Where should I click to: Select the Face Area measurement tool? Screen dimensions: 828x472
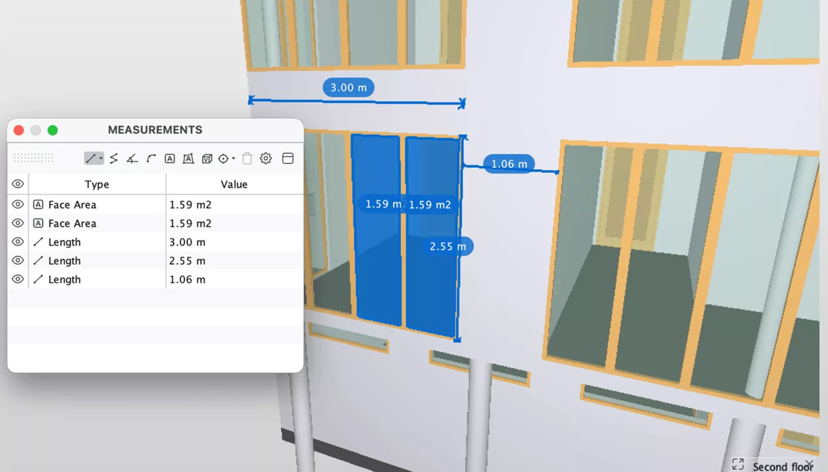coord(170,158)
